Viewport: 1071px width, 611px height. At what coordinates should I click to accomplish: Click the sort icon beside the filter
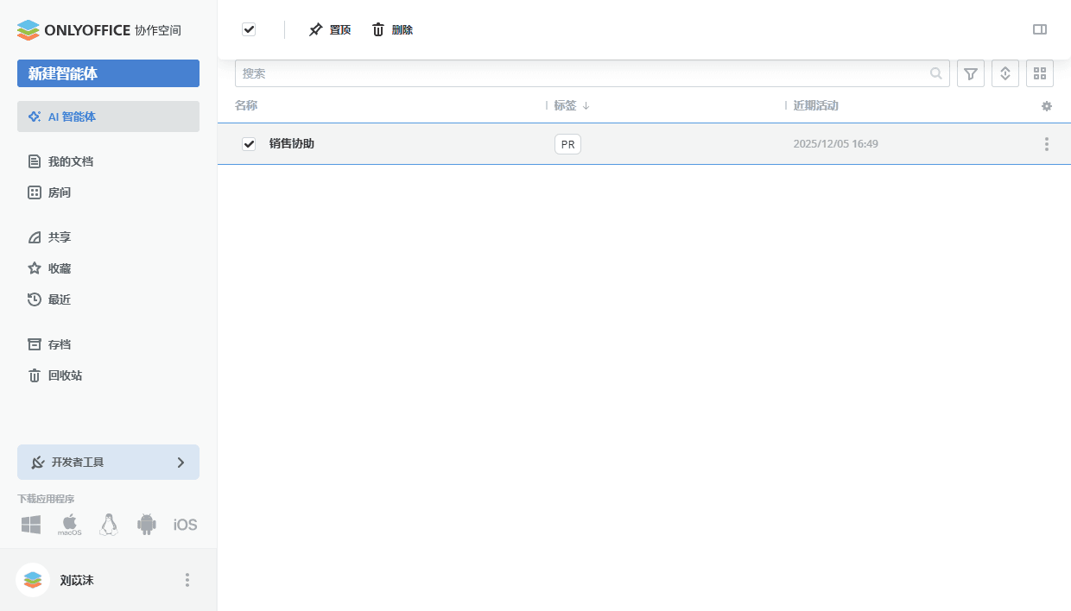click(x=1004, y=73)
